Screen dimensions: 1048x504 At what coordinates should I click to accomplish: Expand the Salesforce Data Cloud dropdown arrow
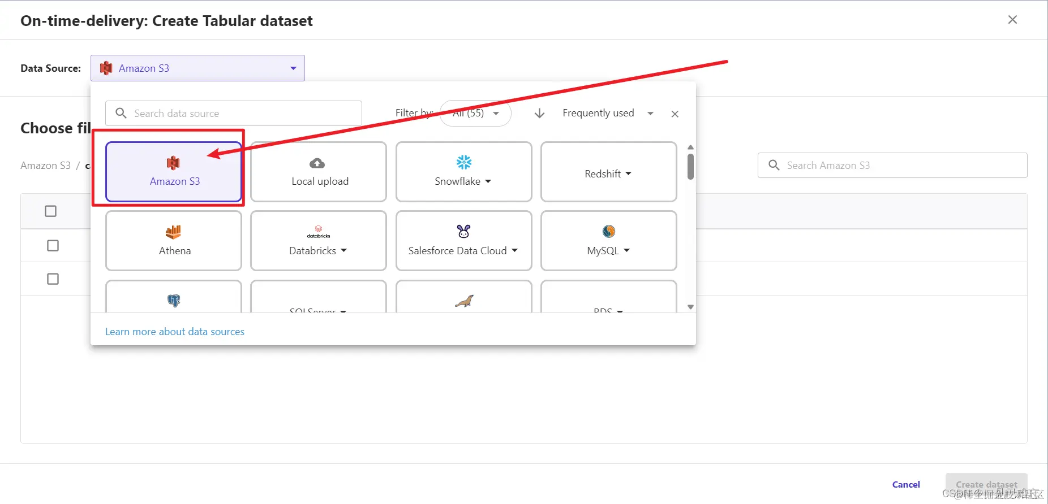click(514, 250)
